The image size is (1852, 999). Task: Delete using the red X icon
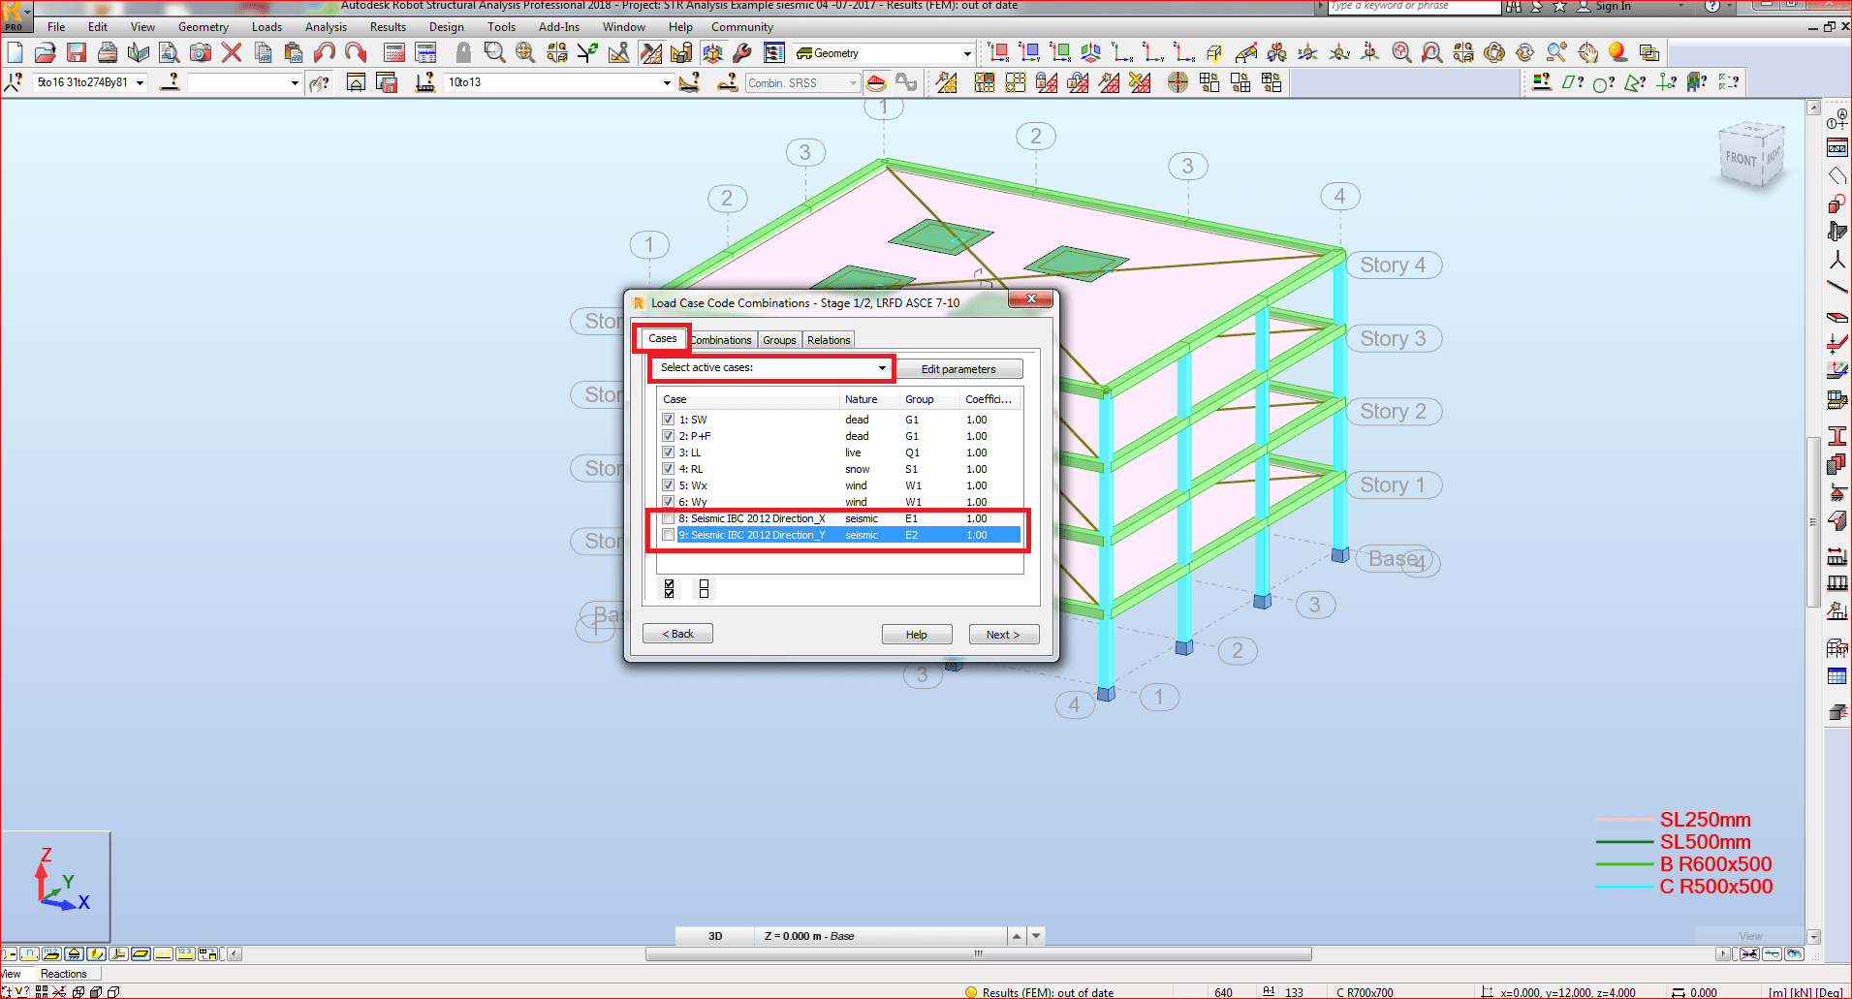click(232, 52)
